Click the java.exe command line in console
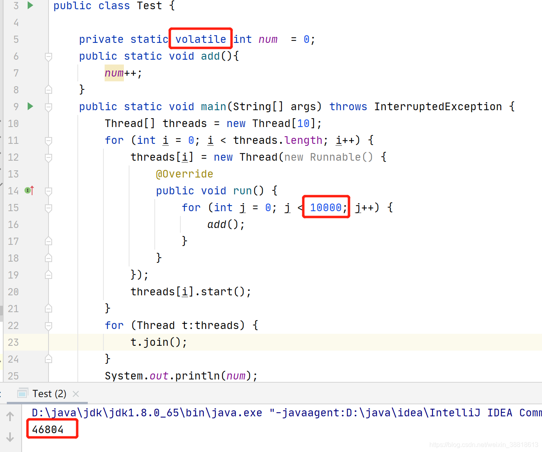The width and height of the screenshot is (542, 452). [x=287, y=413]
